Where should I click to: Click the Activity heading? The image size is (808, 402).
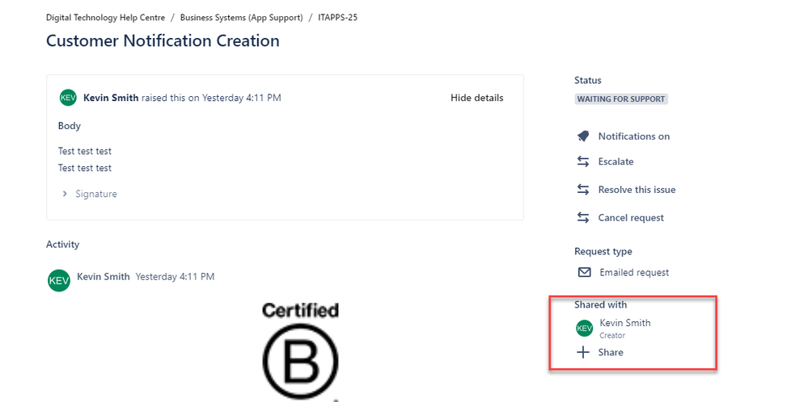[x=62, y=245]
